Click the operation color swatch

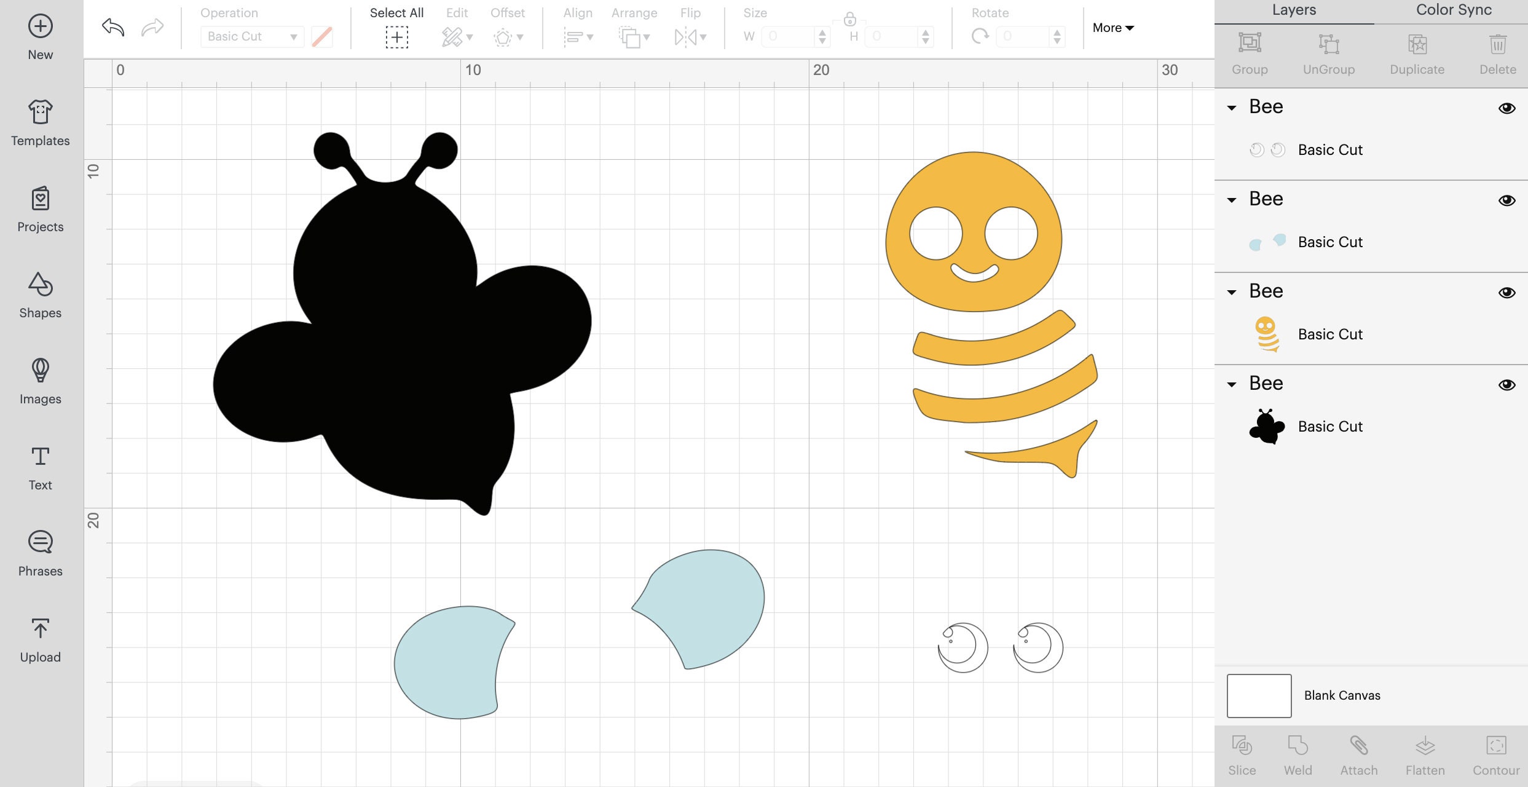(322, 36)
